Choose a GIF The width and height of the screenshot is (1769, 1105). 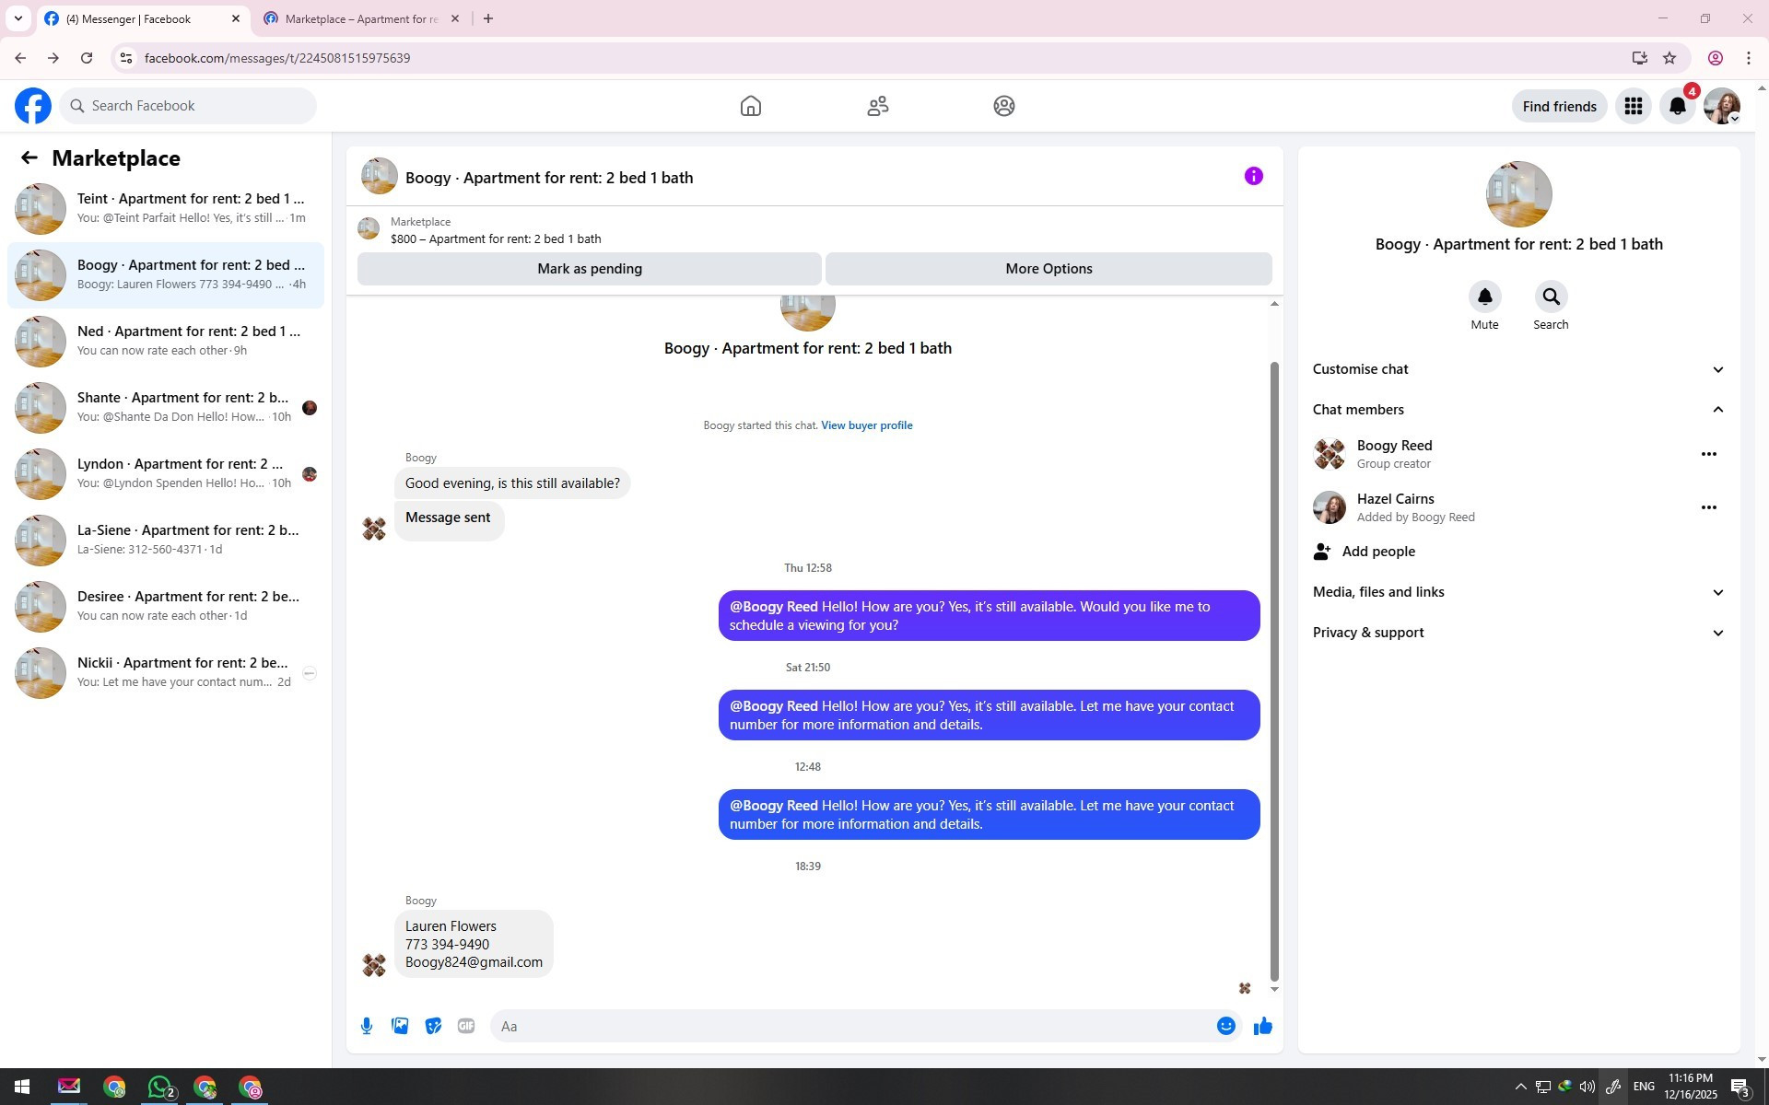(466, 1026)
